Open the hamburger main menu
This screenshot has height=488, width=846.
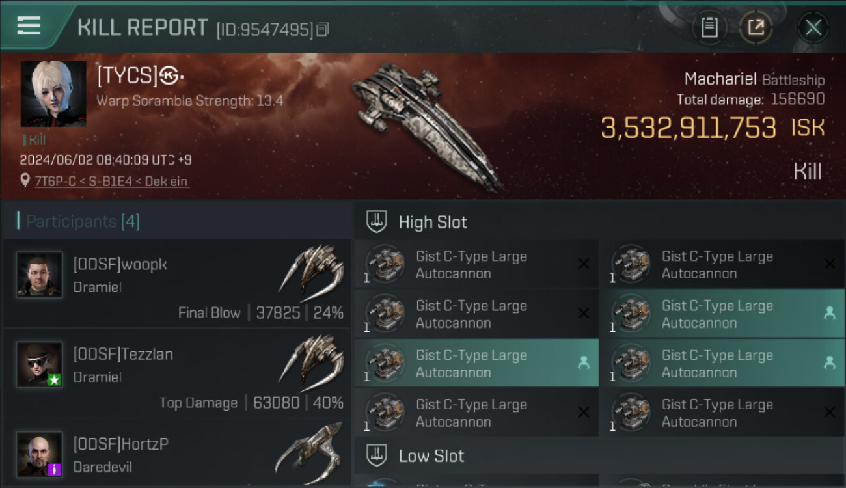pyautogui.click(x=29, y=26)
